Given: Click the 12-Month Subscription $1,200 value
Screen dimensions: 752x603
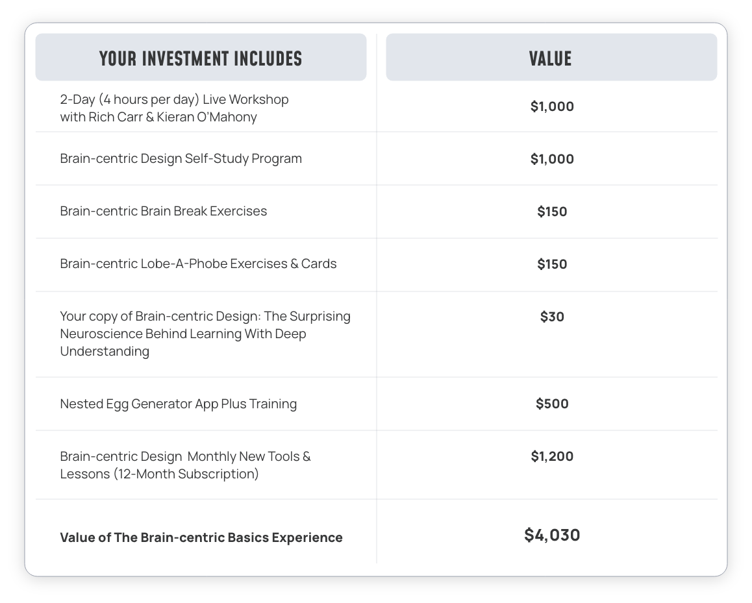Looking at the screenshot, I should (x=552, y=456).
